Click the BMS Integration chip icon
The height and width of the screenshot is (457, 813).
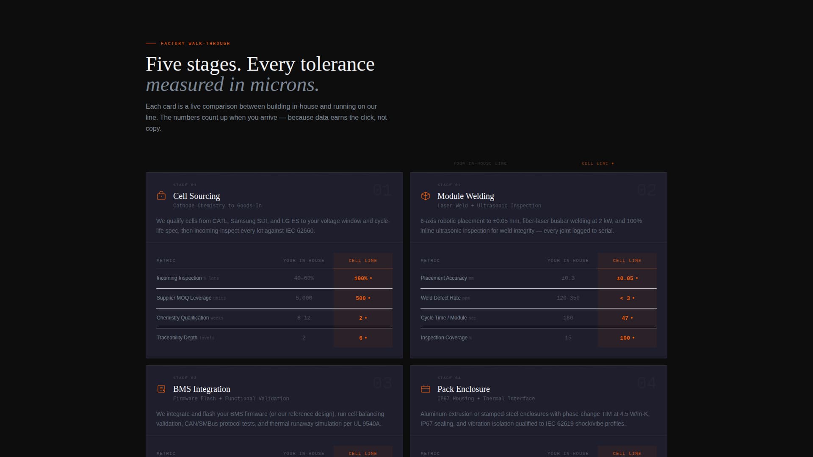tap(161, 388)
